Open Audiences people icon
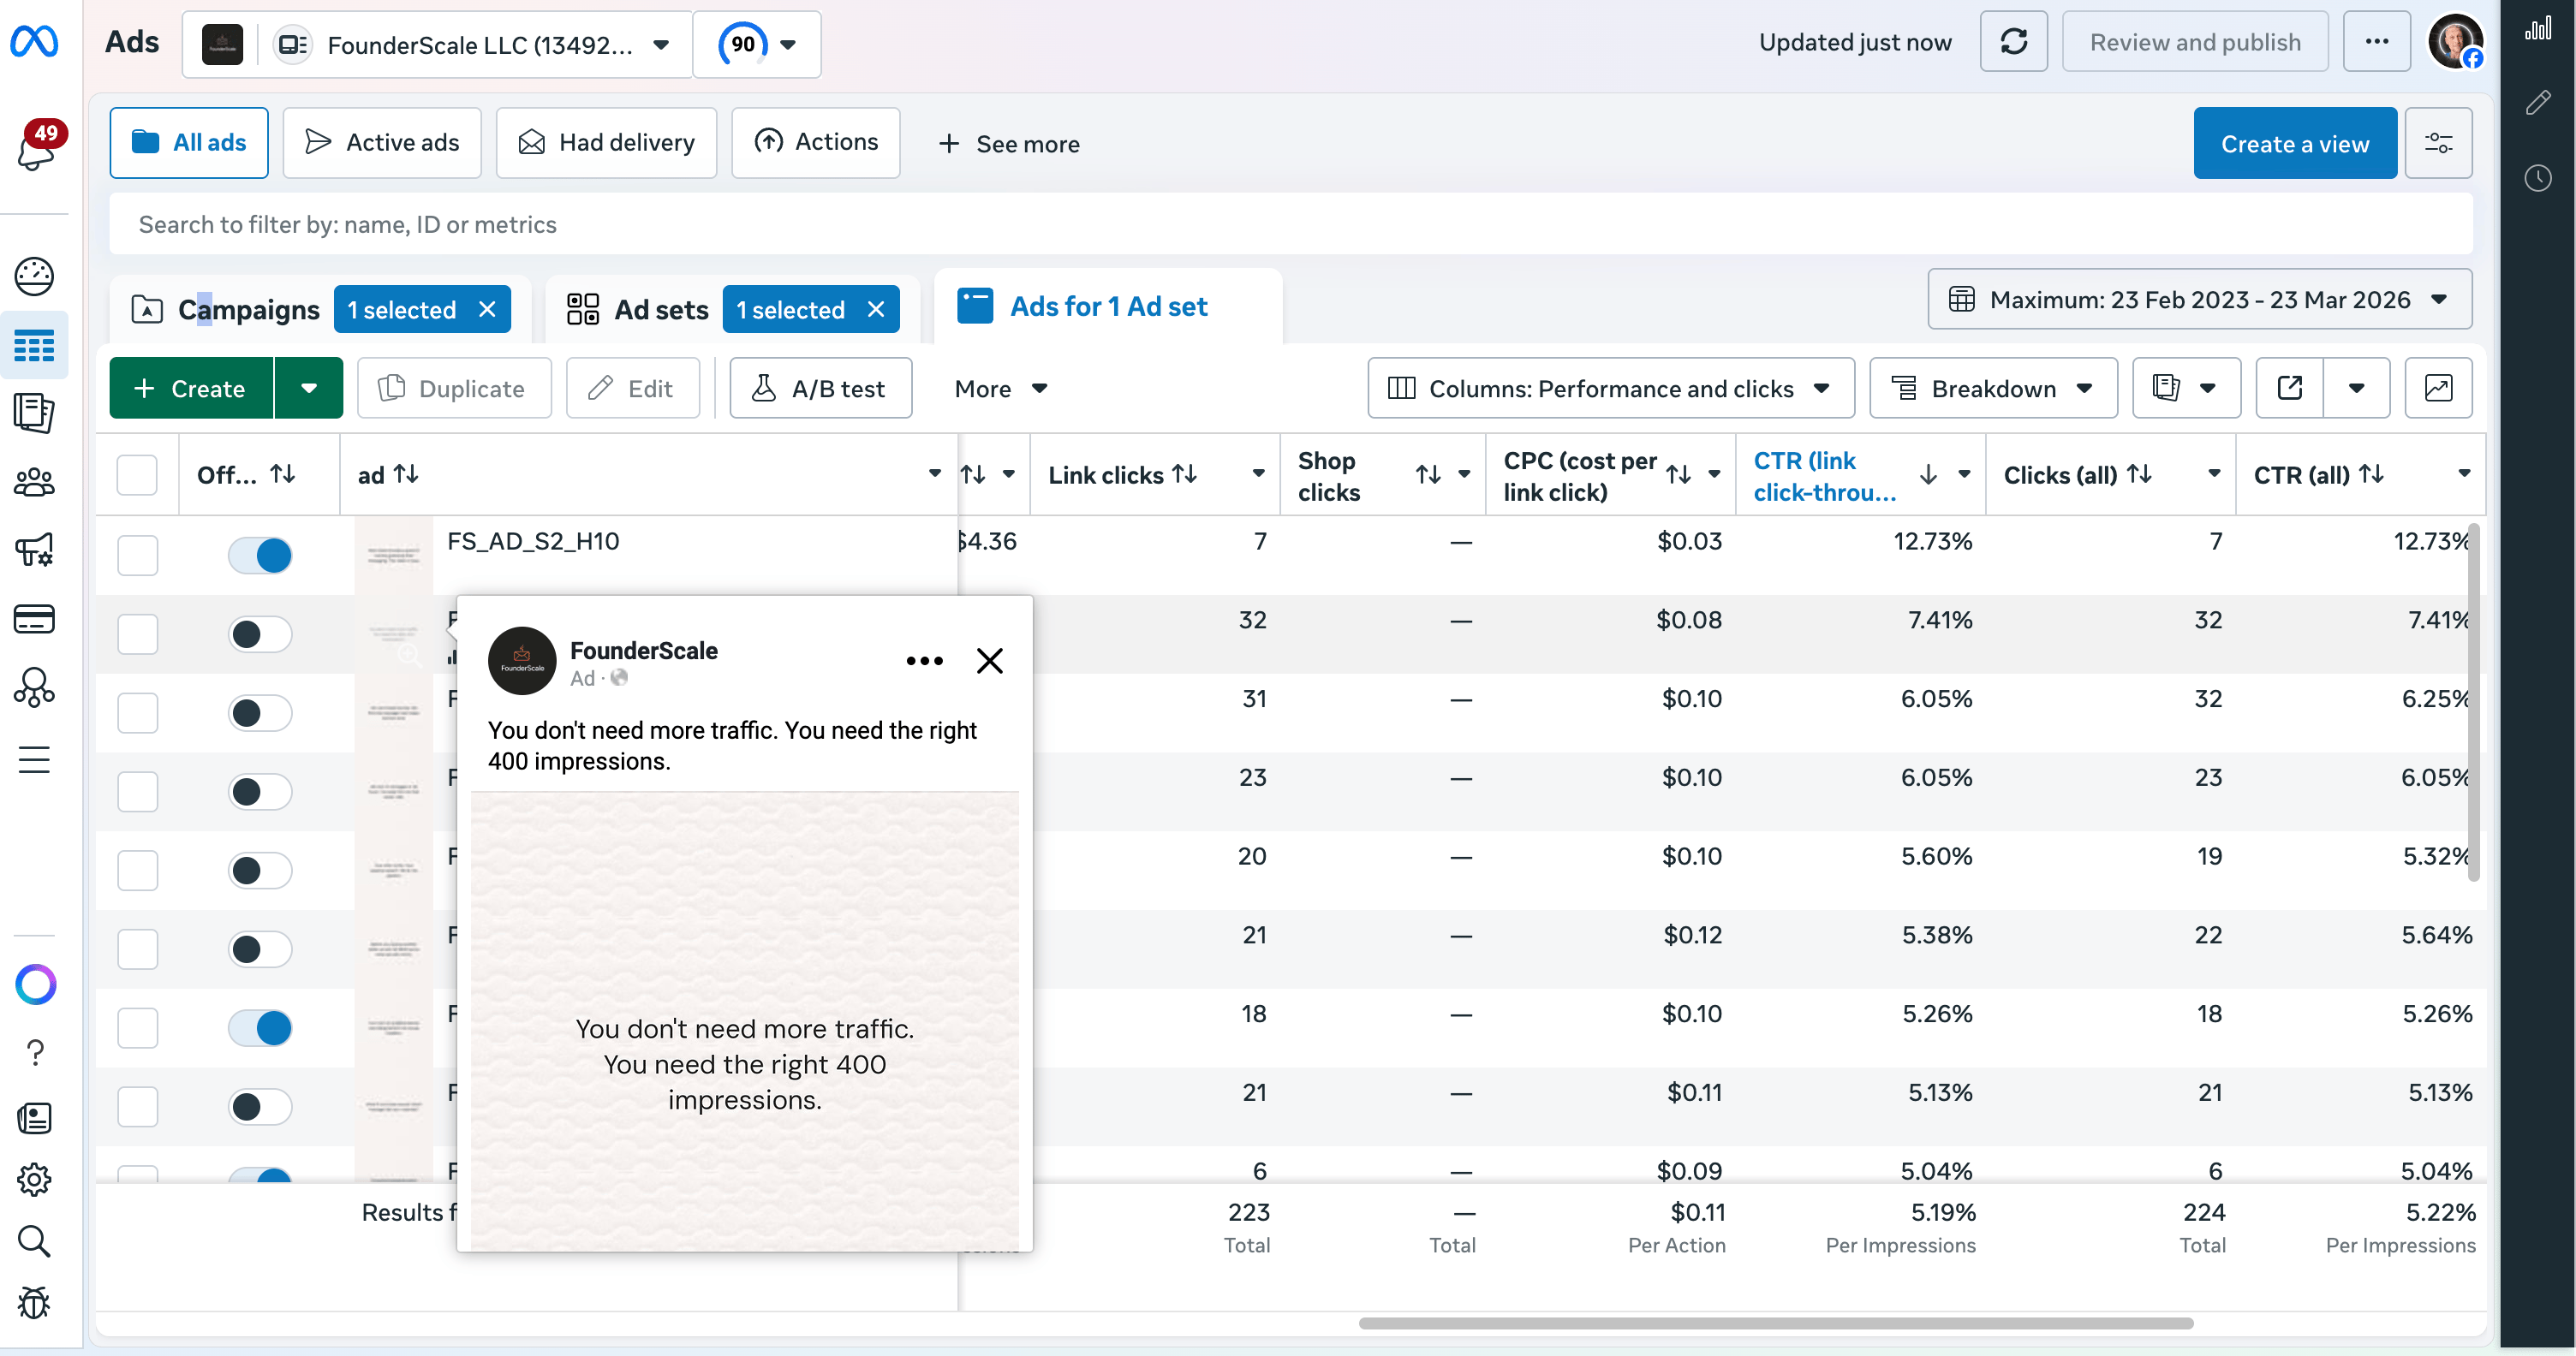Image resolution: width=2576 pixels, height=1356 pixels. (34, 483)
